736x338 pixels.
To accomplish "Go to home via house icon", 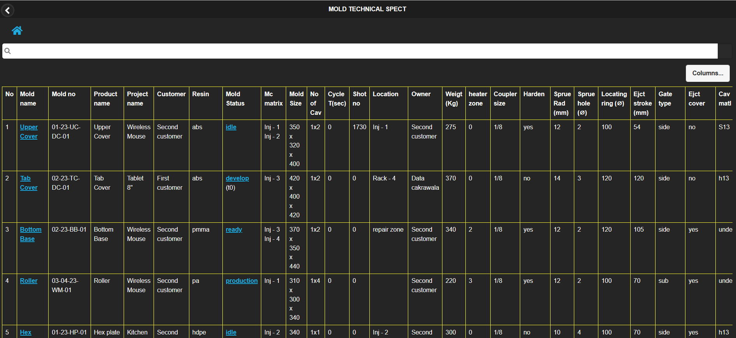I will click(17, 31).
